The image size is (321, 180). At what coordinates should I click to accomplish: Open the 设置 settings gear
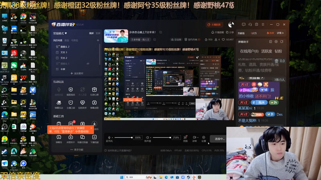203,137
